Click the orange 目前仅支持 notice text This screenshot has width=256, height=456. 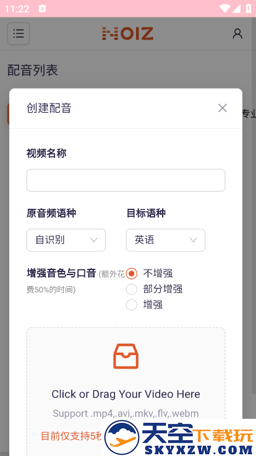[71, 436]
